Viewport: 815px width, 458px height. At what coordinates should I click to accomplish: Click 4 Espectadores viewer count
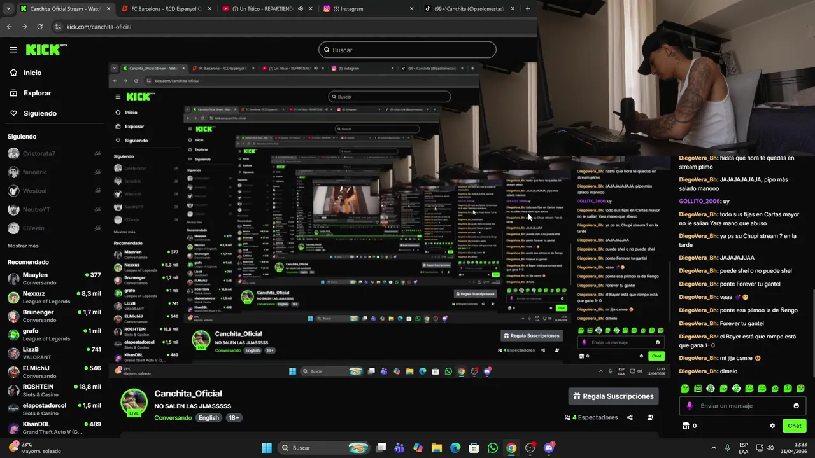click(x=591, y=417)
